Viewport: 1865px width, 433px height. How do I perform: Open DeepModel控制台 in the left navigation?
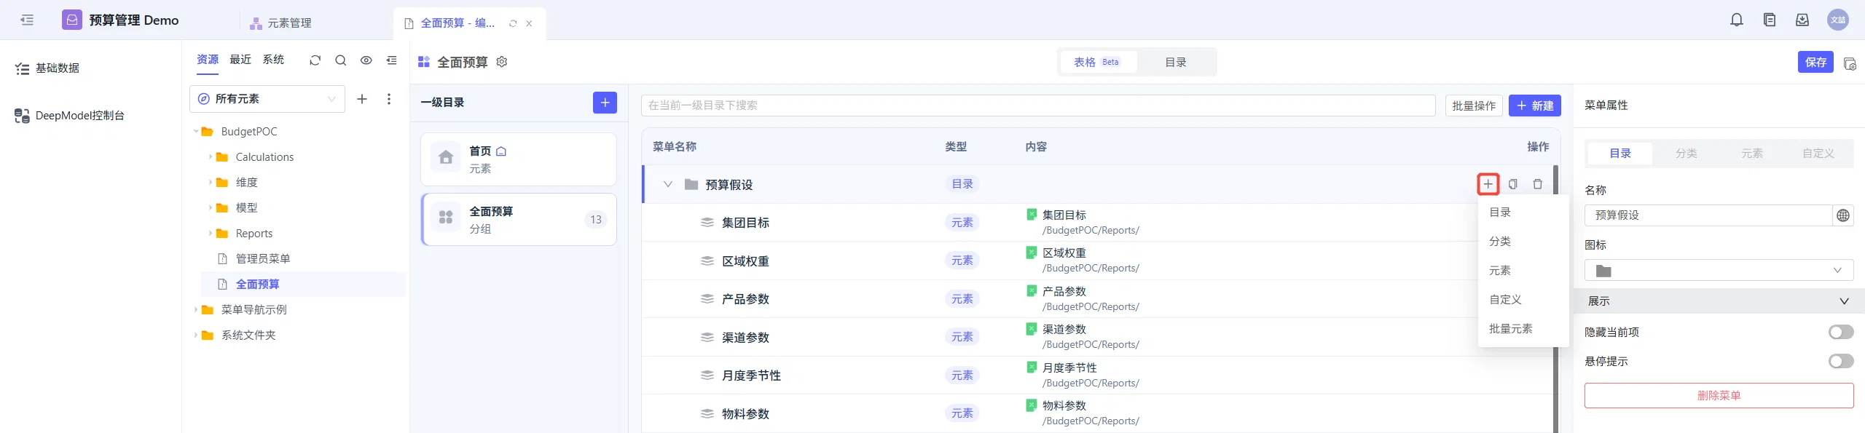click(70, 116)
